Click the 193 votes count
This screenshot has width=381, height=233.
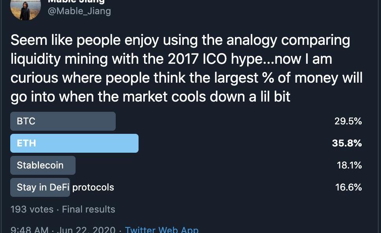[x=32, y=209]
